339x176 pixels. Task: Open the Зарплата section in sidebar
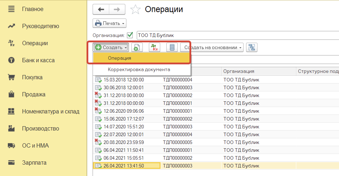tap(34, 162)
